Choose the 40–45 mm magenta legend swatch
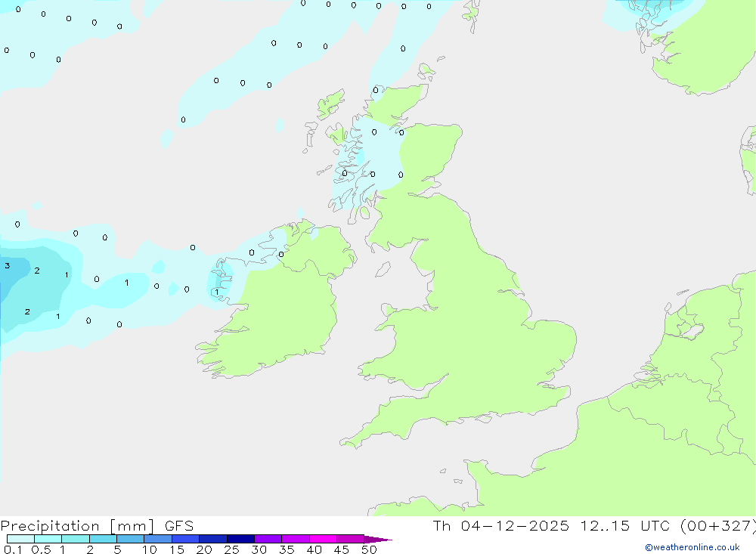The width and height of the screenshot is (756, 554). coord(323,539)
